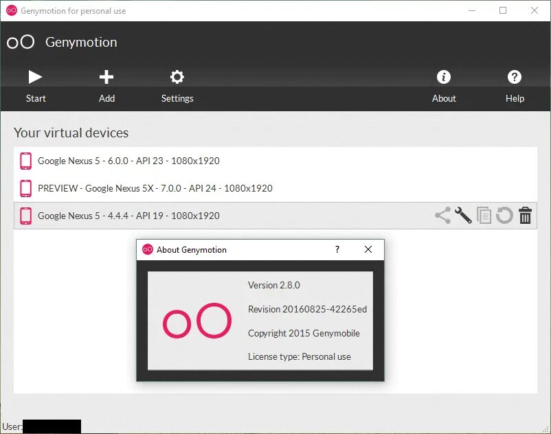
Task: Minimize the Genymotion window
Action: pos(472,10)
